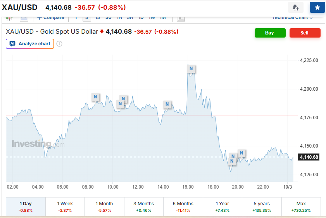Click the 10/3 date axis label
Image resolution: width=326 pixels, height=218 pixels.
click(288, 187)
